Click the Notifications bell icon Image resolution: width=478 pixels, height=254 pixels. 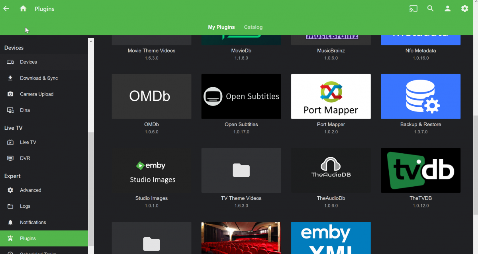click(x=11, y=222)
